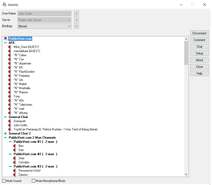Select the PublicVent.com server root
The height and width of the screenshot is (185, 212).
pos(20,39)
